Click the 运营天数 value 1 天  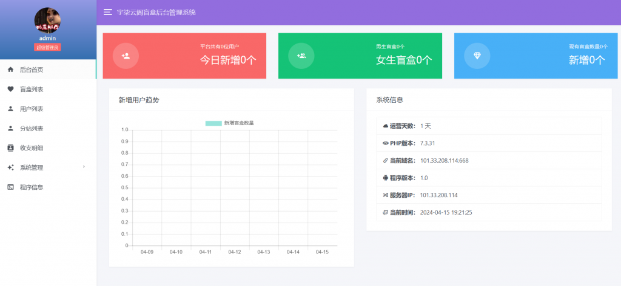pyautogui.click(x=425, y=126)
